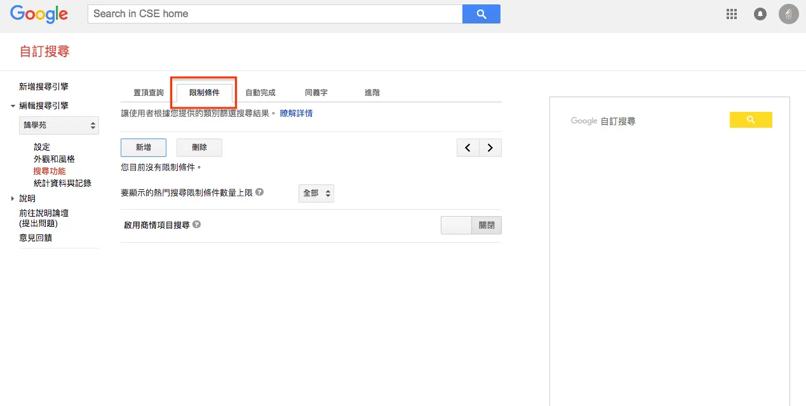This screenshot has height=406, width=806.
Task: Click the 自訂搜尋 page title
Action: click(x=44, y=51)
